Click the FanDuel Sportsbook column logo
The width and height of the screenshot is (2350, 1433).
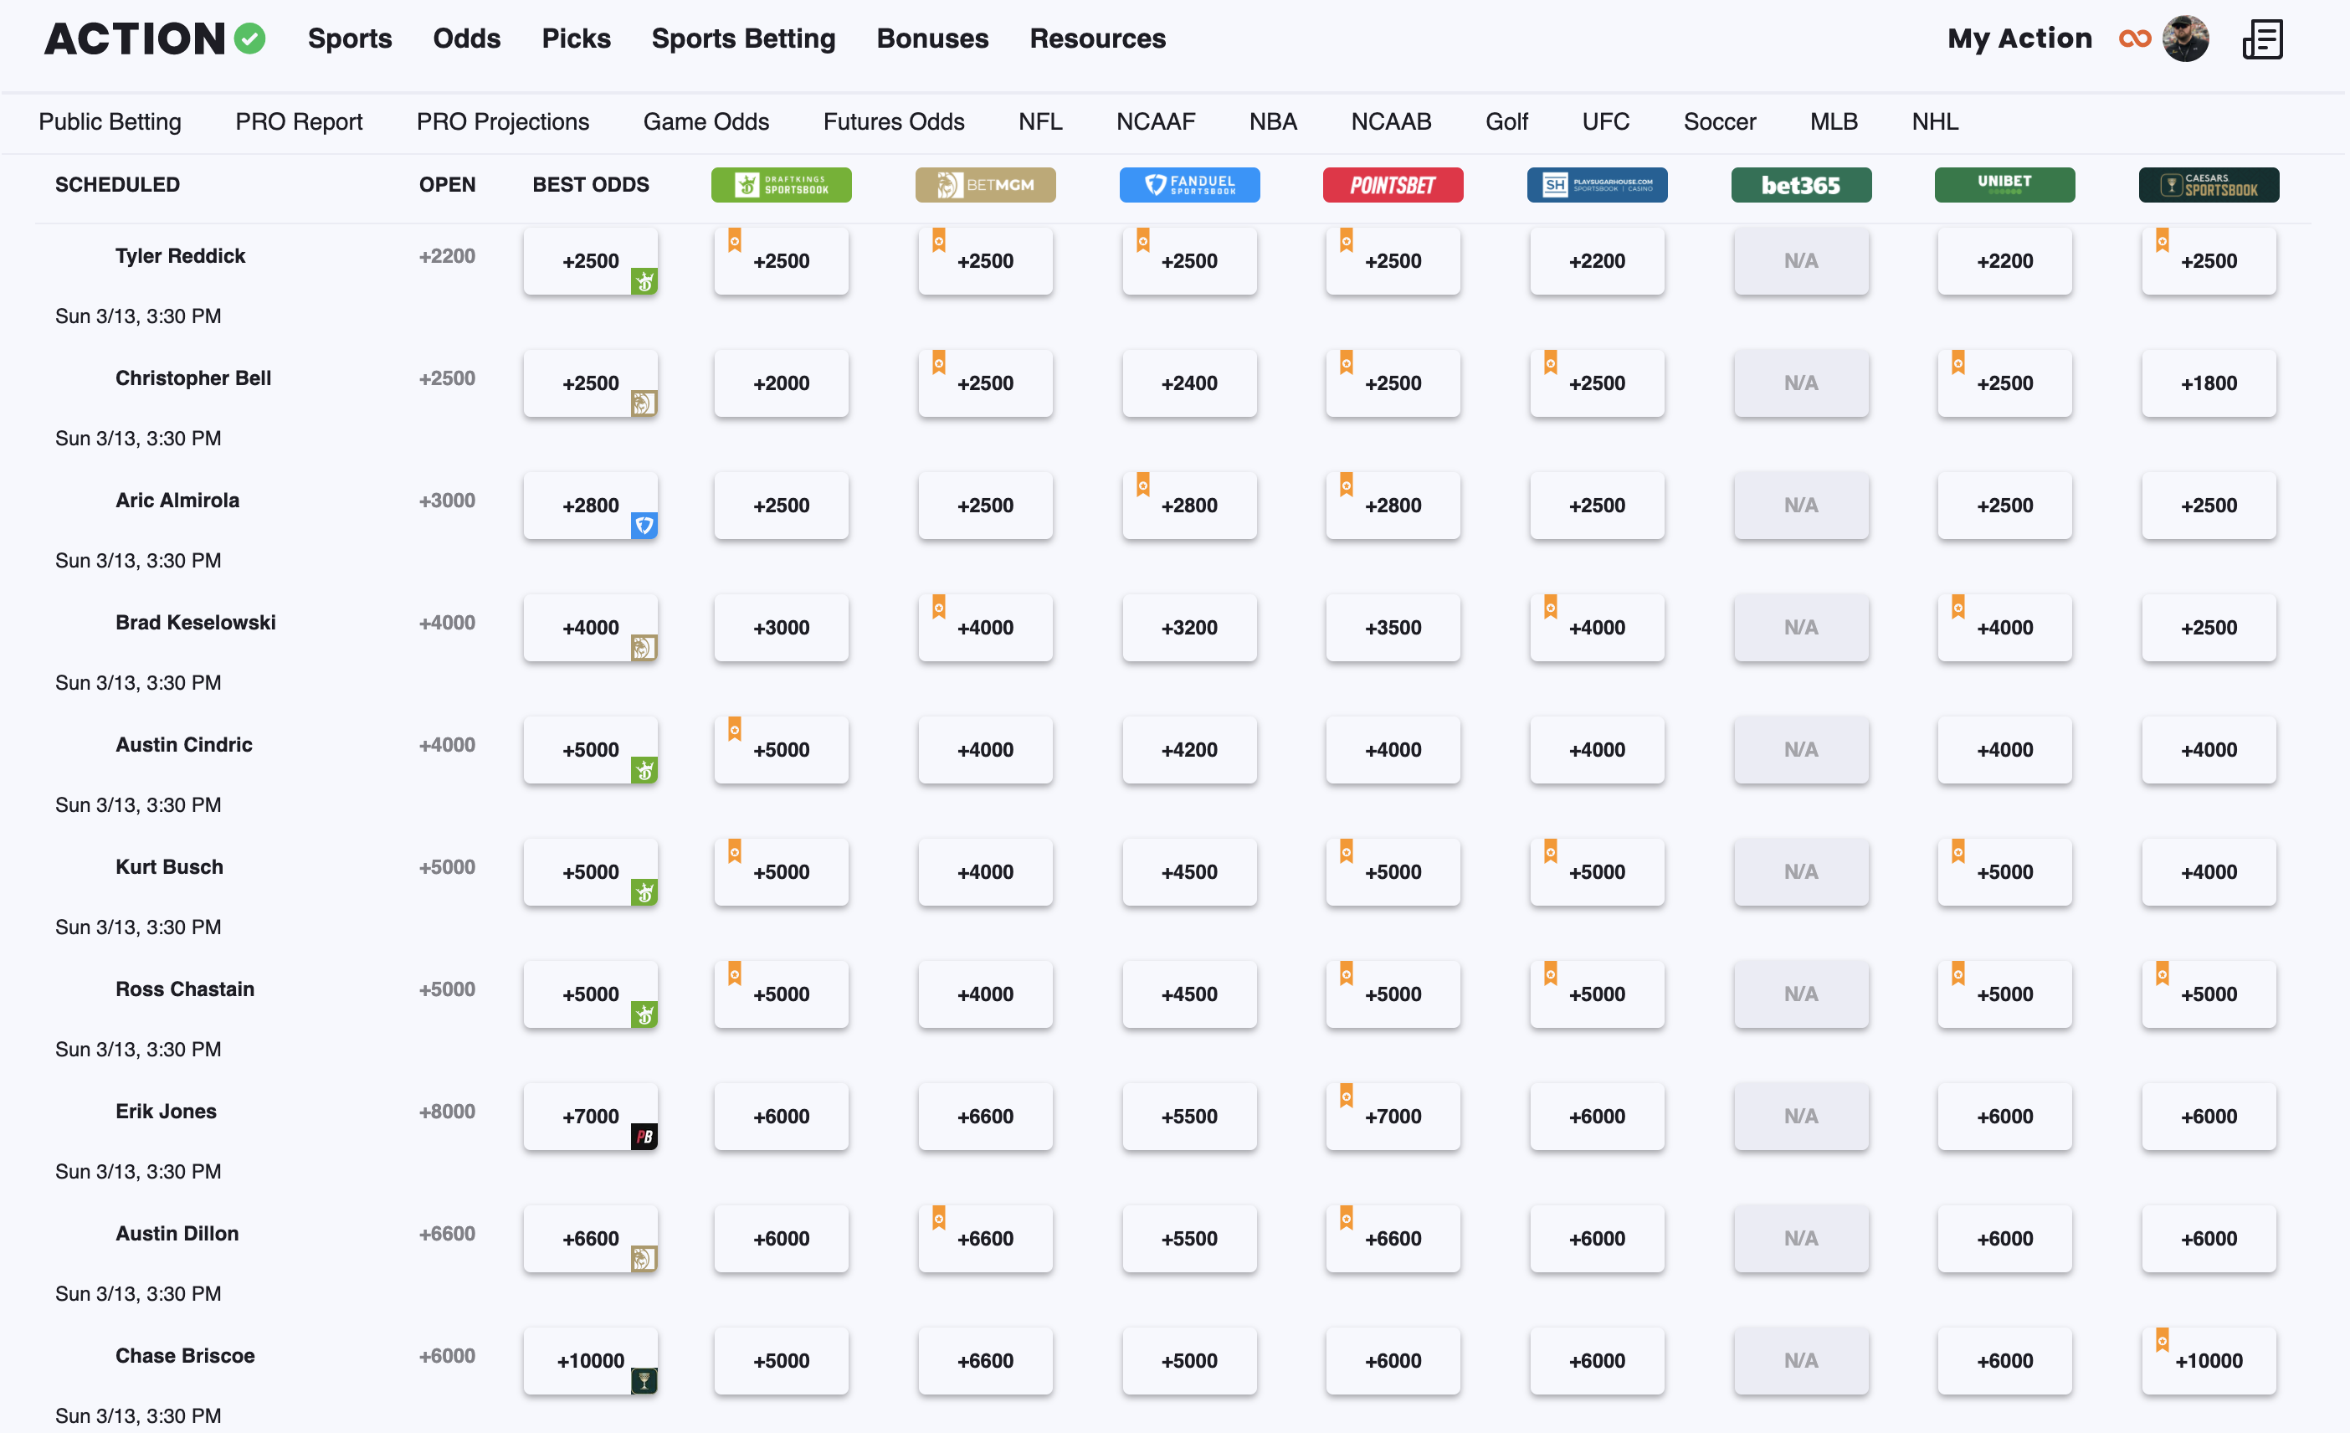tap(1189, 185)
